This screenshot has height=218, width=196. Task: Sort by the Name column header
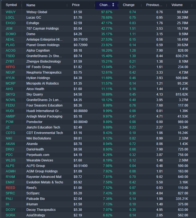pyautogui.click(x=31, y=5)
